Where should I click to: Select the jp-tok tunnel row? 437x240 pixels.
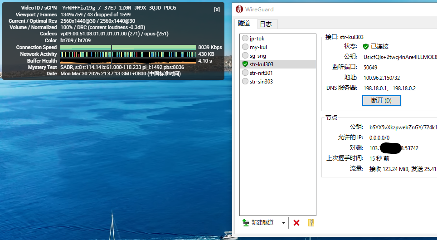click(278, 38)
